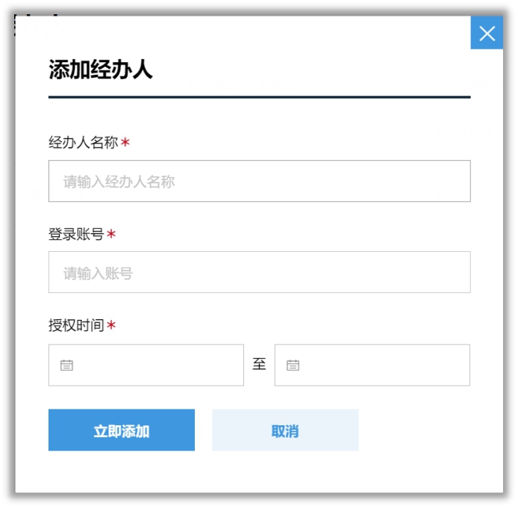Close the 添加经办人 dialog with X
Viewport: 518px width, 509px height.
click(x=487, y=34)
